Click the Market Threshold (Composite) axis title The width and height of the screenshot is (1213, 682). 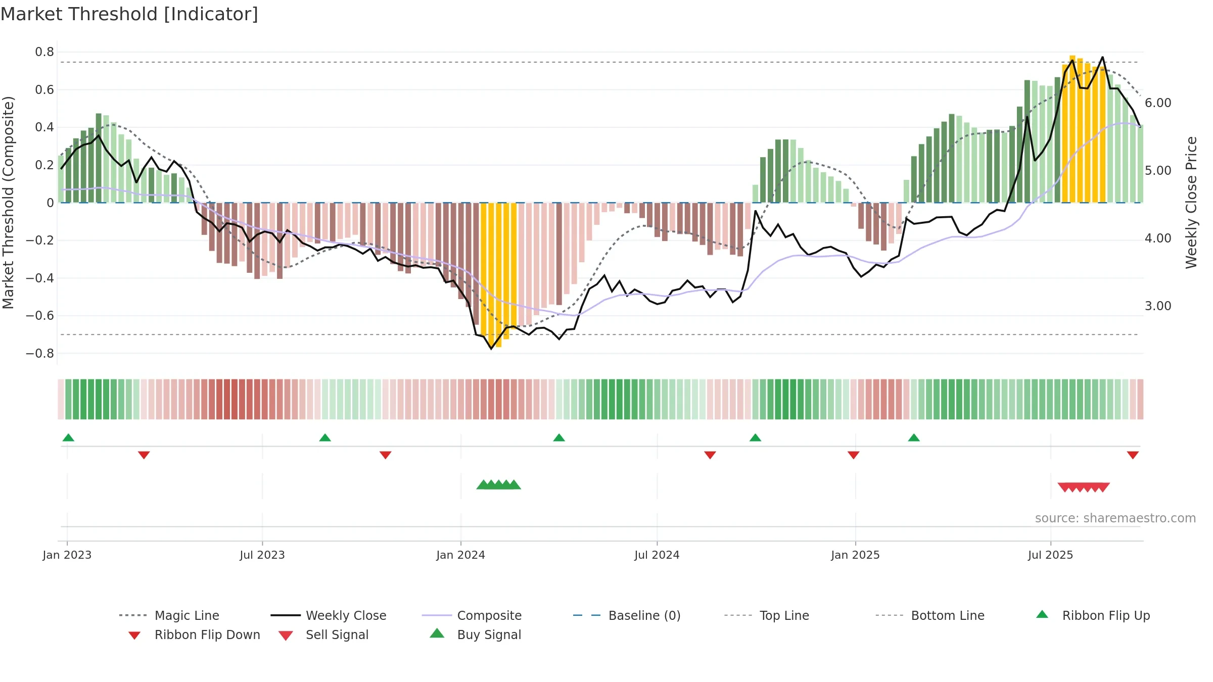[8, 203]
